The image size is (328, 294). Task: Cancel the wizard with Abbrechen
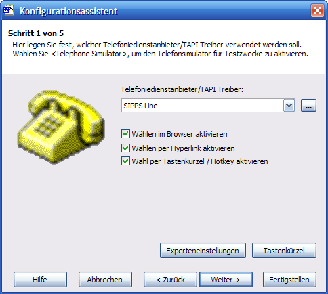click(x=105, y=280)
